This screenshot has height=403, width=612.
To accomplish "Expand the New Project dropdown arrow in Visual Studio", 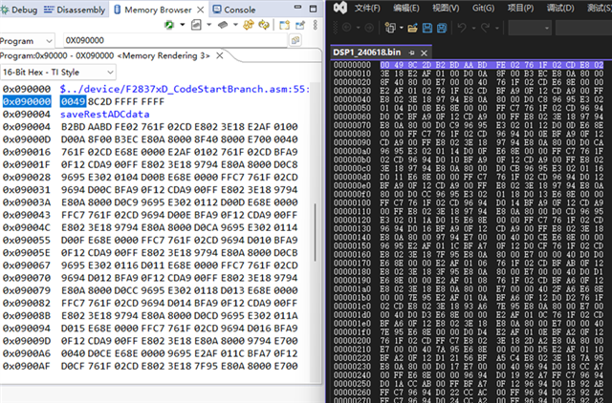I will tap(402, 28).
